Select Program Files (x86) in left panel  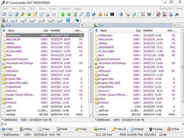(x=43, y=83)
